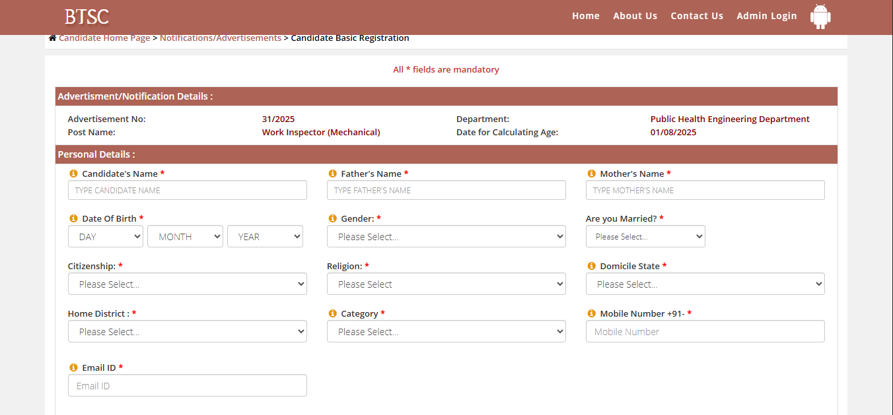Expand the Are you Married dropdown

[645, 237]
